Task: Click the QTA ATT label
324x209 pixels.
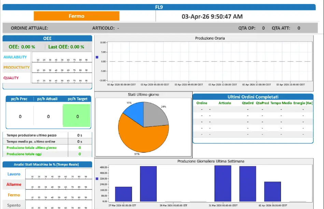Action: coord(281,28)
